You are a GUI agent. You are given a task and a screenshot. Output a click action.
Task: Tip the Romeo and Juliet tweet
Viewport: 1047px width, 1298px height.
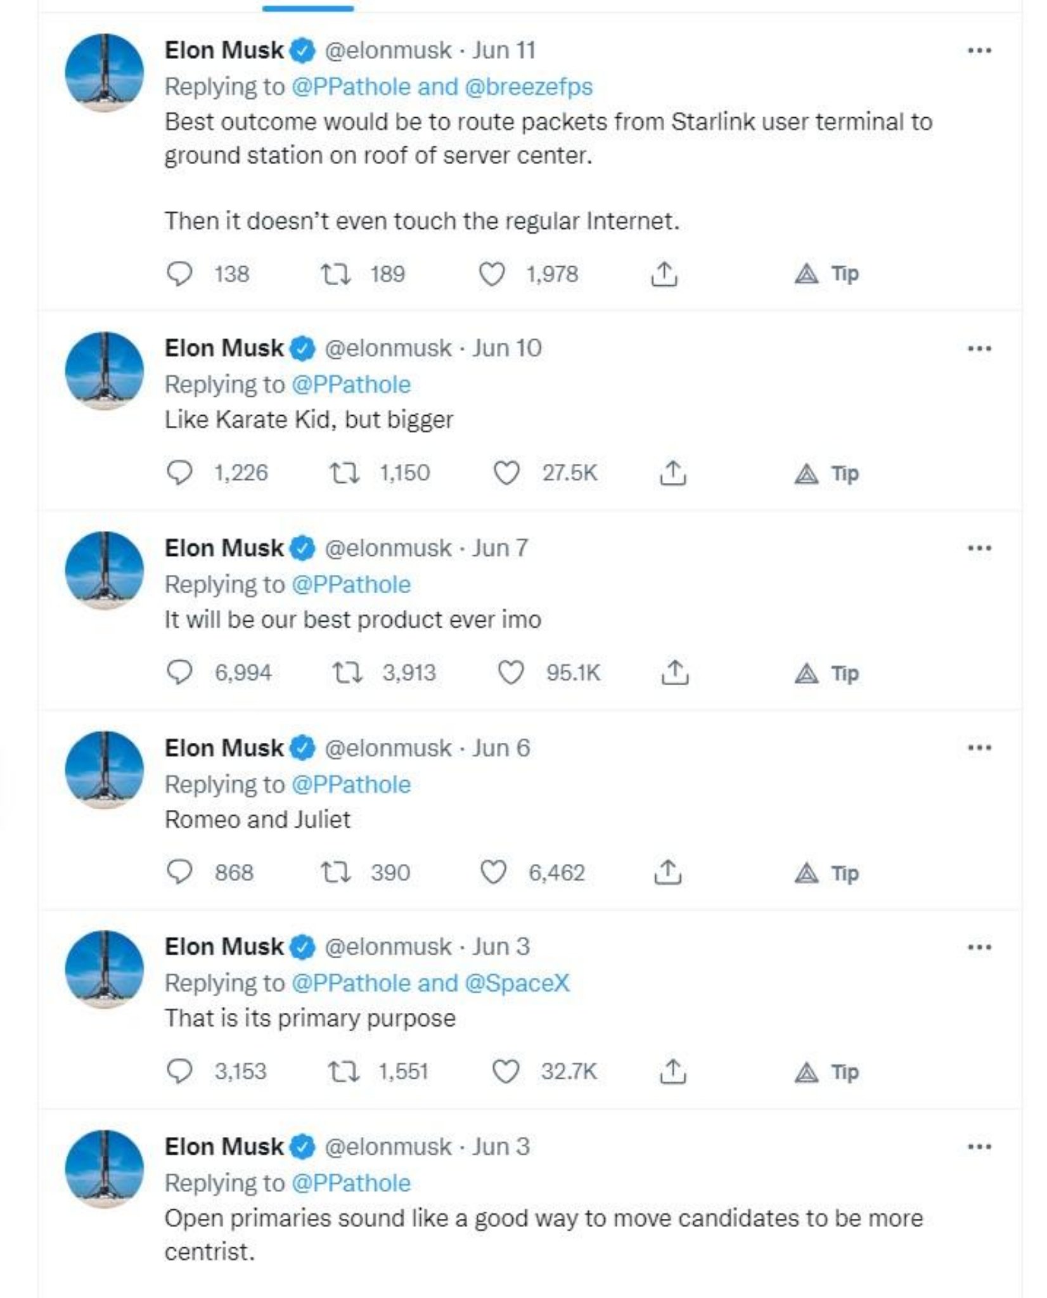coord(827,873)
